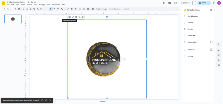The height and width of the screenshot is (104, 223).
Task: Open the Slideshow options dropdown arrow
Action: (194, 3)
